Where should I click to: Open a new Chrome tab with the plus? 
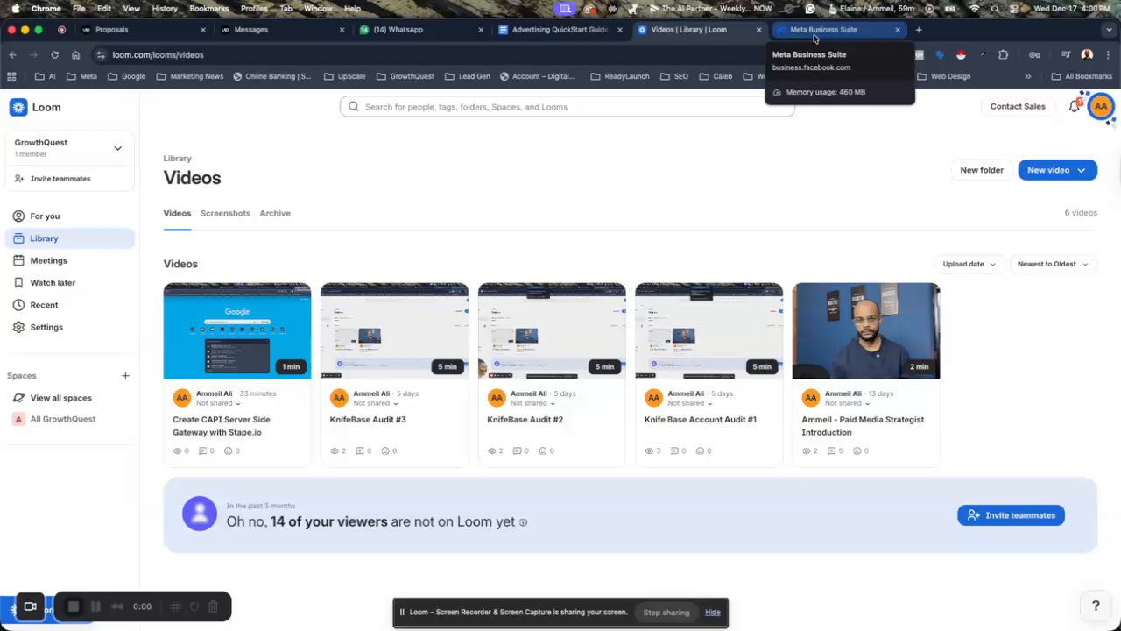[919, 30]
